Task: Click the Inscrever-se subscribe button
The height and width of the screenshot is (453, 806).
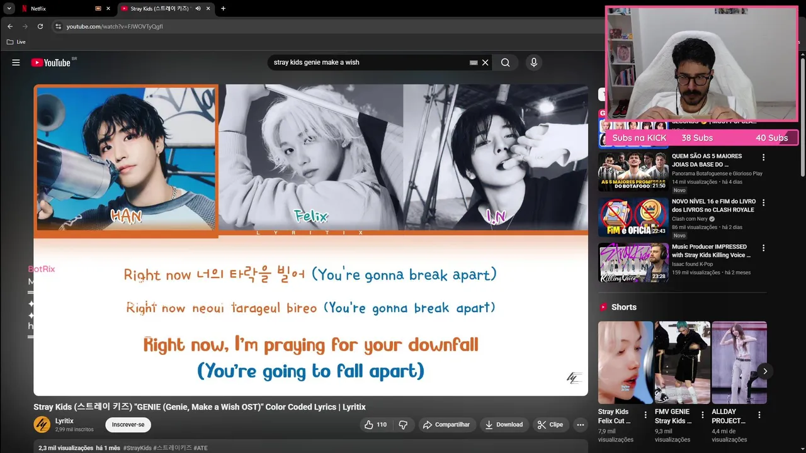Action: pyautogui.click(x=128, y=425)
